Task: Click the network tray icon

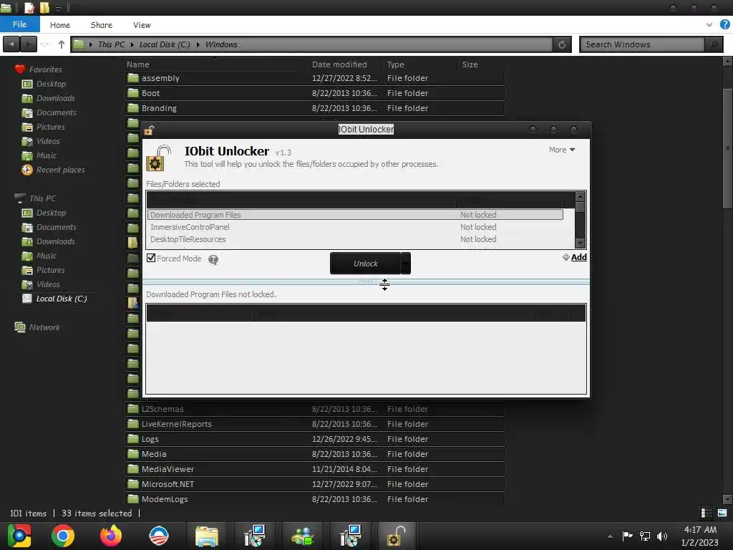Action: click(645, 536)
